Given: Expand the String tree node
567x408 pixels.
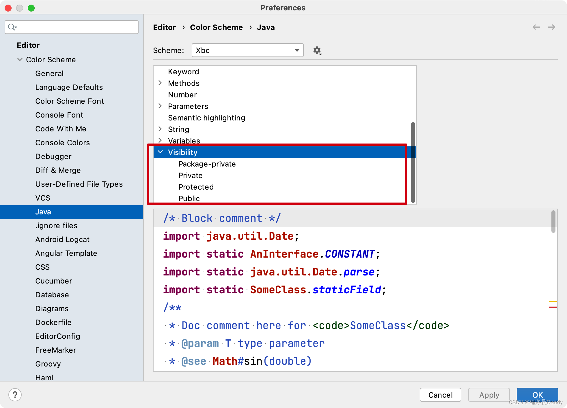Looking at the screenshot, I should [160, 129].
